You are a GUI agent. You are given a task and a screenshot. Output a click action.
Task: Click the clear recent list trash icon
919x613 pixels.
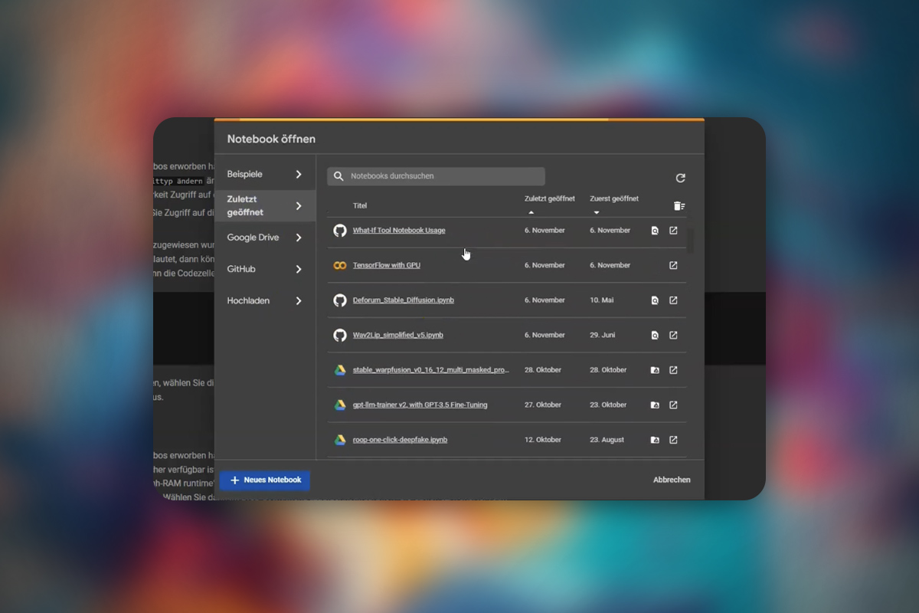[x=679, y=206]
